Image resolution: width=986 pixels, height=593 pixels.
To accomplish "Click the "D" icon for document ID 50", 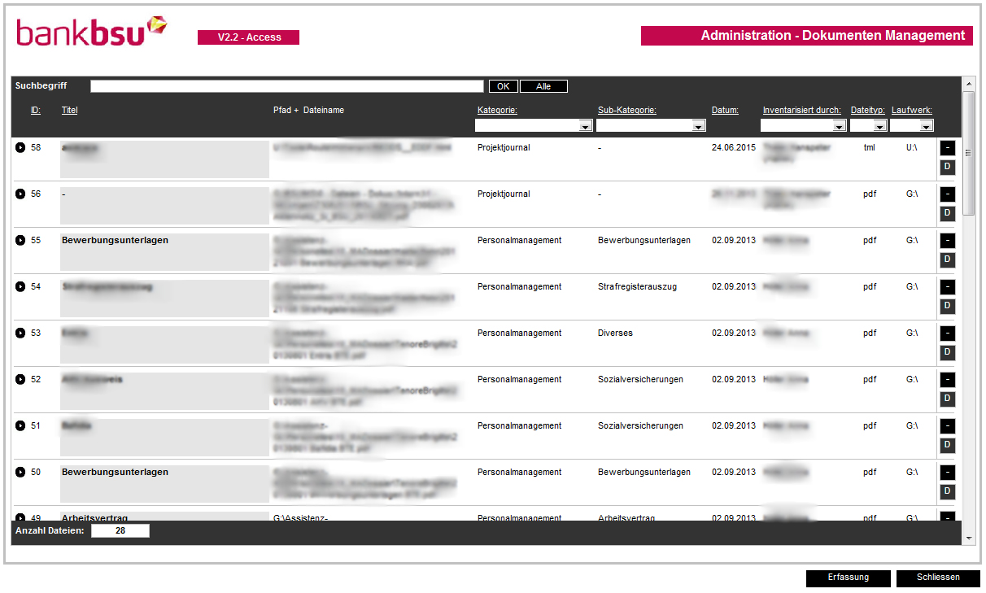I will coord(946,491).
